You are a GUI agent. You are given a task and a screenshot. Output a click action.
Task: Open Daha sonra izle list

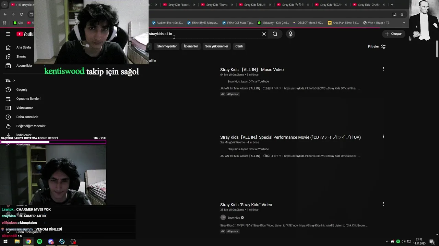pyautogui.click(x=23, y=117)
